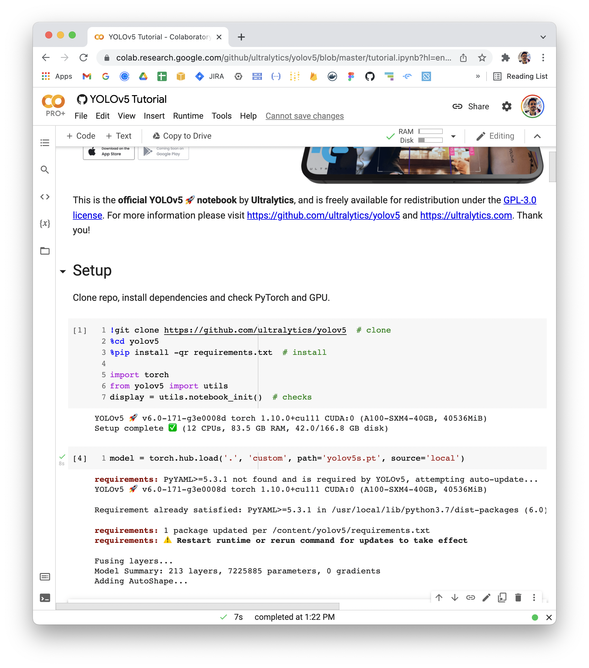Open the Editing mode dropdown
Viewport: 589px width, 668px height.
pyautogui.click(x=495, y=136)
